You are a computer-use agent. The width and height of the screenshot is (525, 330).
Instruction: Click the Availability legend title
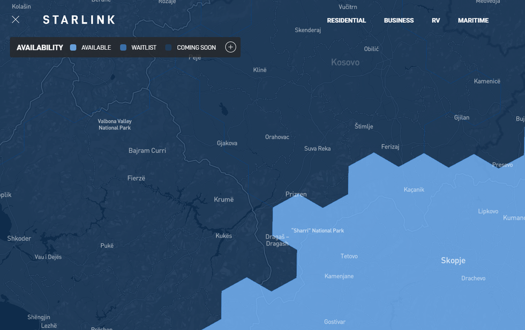40,48
